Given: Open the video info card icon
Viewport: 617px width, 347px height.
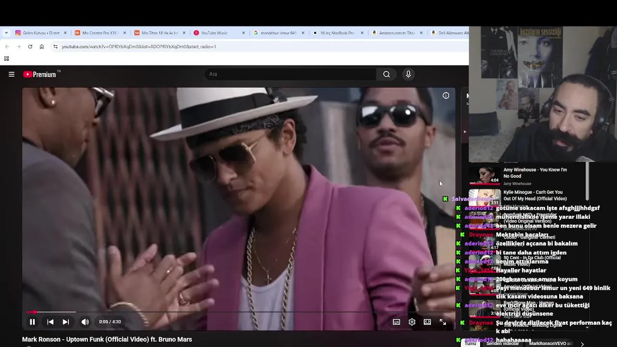Looking at the screenshot, I should click(446, 95).
